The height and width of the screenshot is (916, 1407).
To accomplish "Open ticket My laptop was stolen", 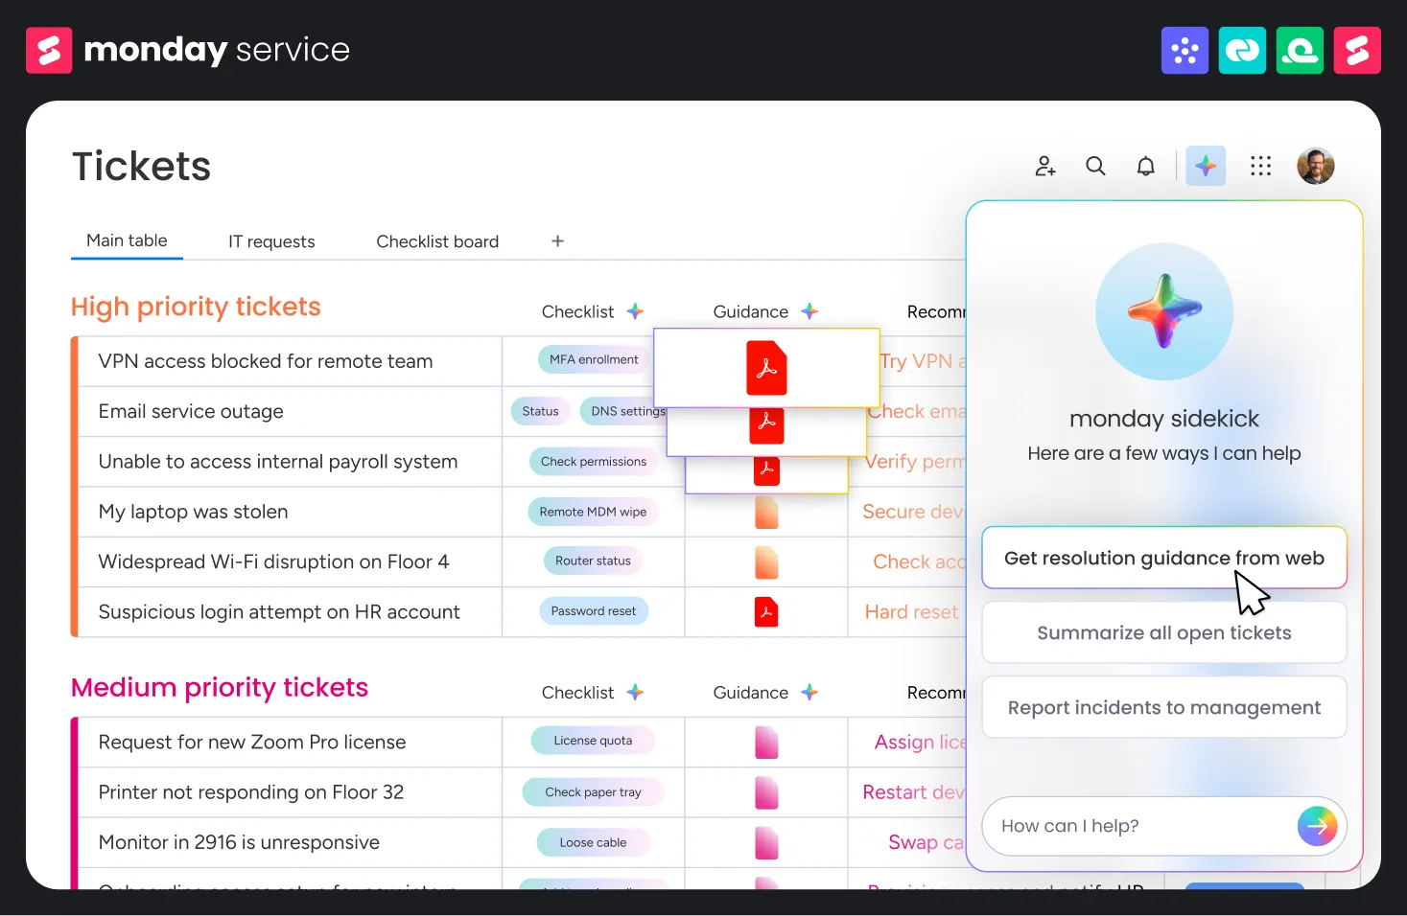I will pyautogui.click(x=193, y=512).
